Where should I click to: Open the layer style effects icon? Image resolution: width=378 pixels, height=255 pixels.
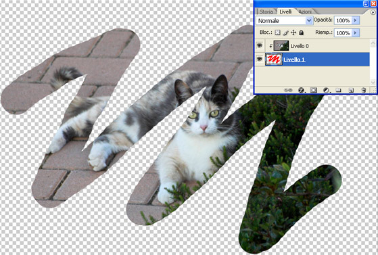coord(301,90)
